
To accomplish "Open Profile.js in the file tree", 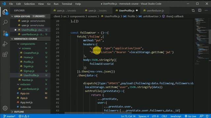I will tap(29, 62).
